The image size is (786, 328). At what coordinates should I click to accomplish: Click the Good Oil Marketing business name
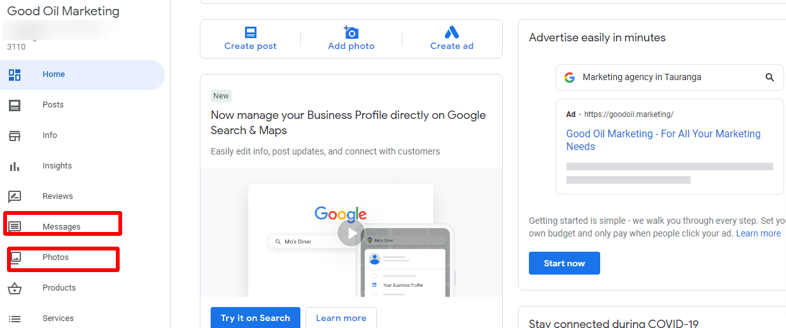tap(63, 11)
